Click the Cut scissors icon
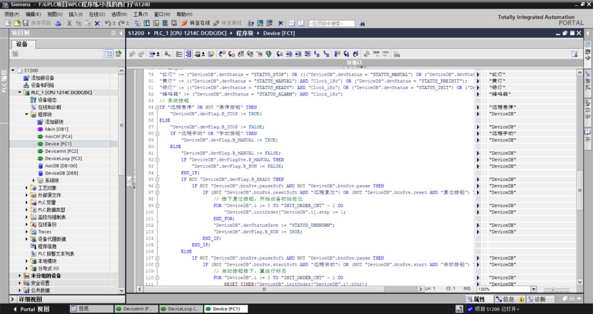593x314 pixels. pyautogui.click(x=69, y=23)
